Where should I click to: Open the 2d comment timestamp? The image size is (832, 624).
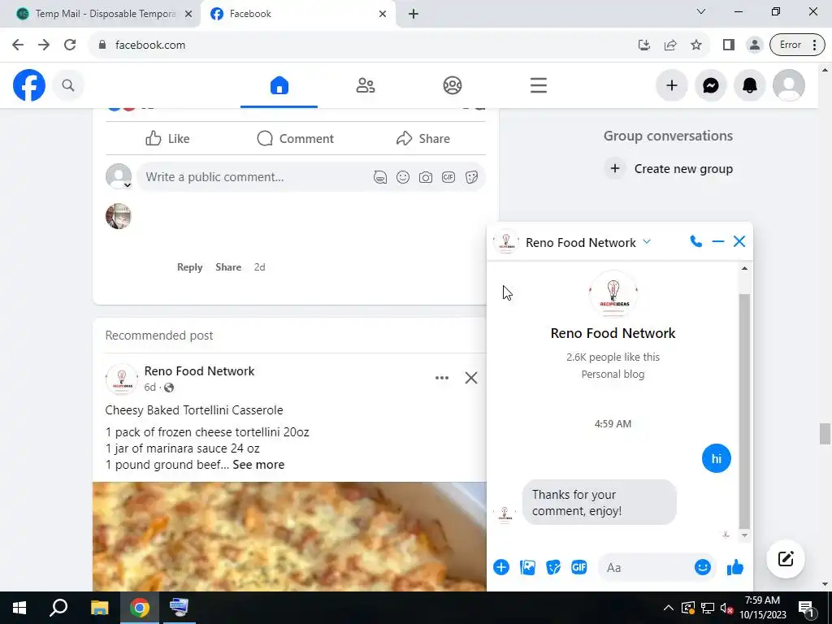[x=259, y=266]
